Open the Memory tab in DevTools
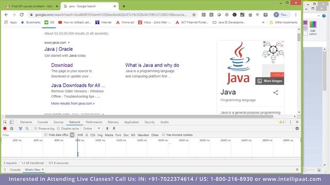This screenshot has width=330, height=185. tap(113, 122)
